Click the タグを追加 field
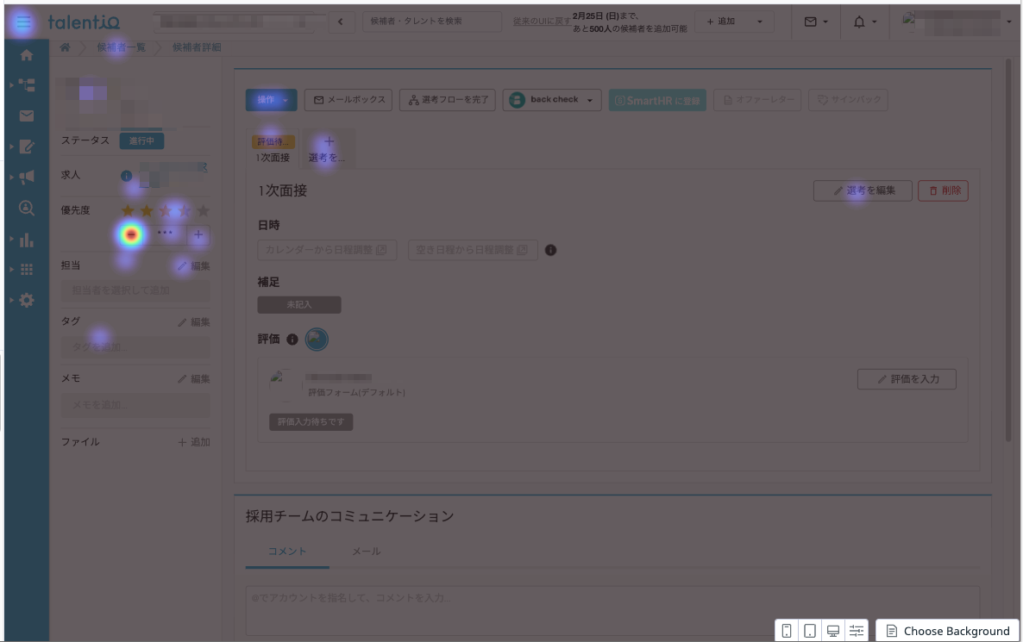 (x=135, y=347)
